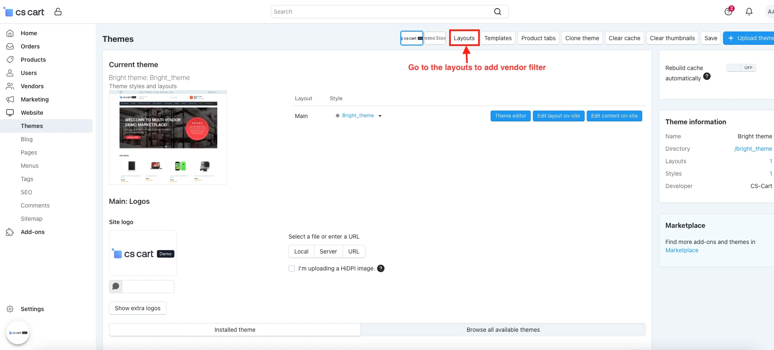Open Menus in the sidebar

pyautogui.click(x=29, y=166)
